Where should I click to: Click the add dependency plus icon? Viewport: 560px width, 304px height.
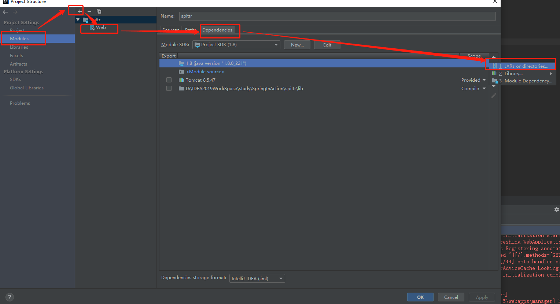[494, 57]
